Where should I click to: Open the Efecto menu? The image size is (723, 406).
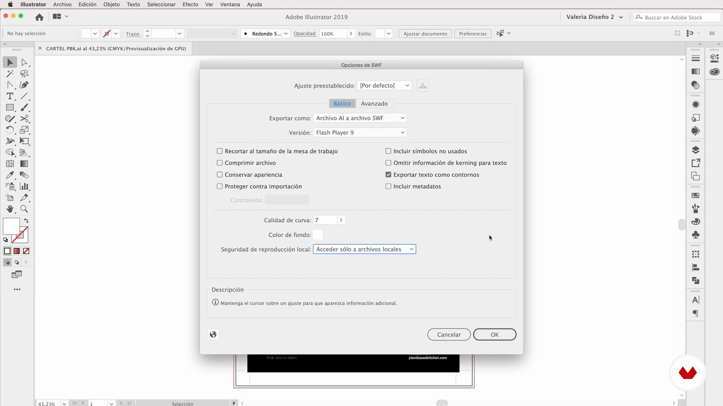(190, 5)
